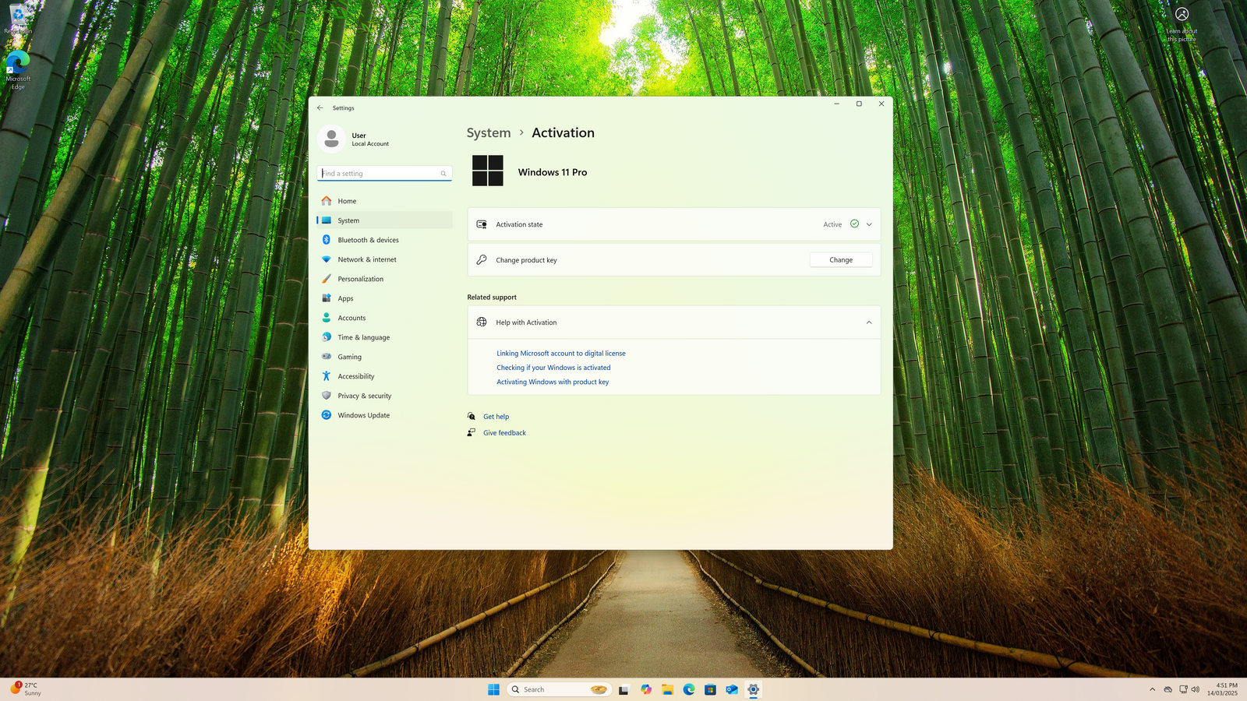Screen dimensions: 1247x701
Task: Show hidden icons in system tray
Action: 1152,689
